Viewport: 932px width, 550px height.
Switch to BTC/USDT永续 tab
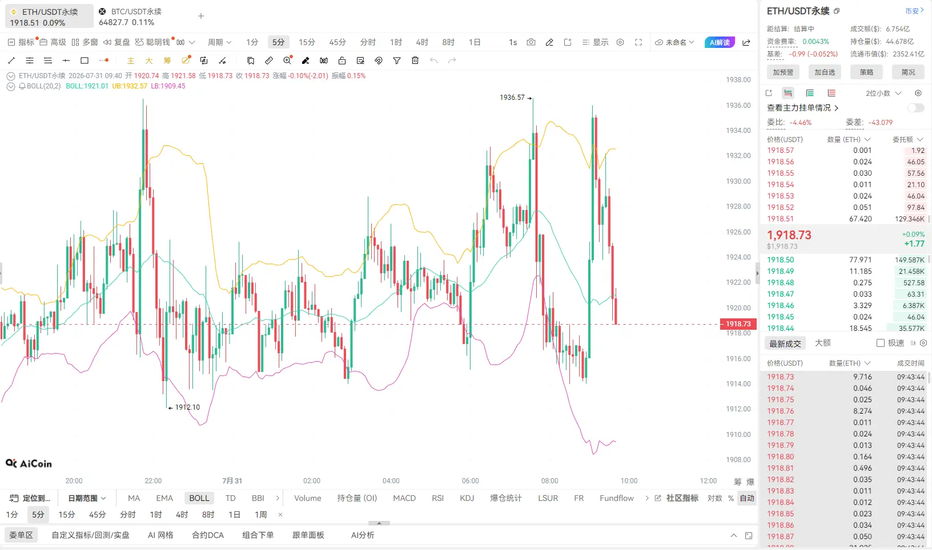click(130, 17)
